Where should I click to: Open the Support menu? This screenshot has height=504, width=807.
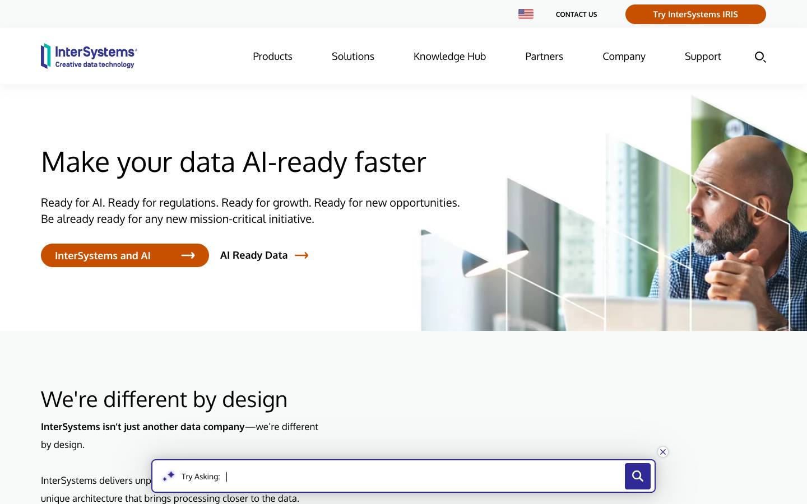click(x=703, y=57)
